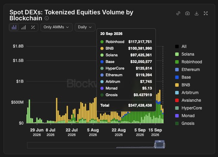218x157 pixels.
Task: Click the chart title Spot DEXs Tokenized Equities
Action: coord(71,15)
